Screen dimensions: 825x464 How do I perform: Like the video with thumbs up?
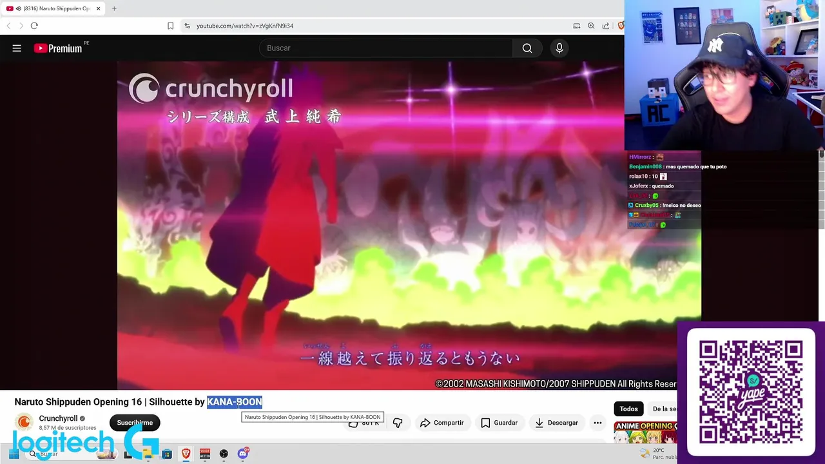point(364,423)
